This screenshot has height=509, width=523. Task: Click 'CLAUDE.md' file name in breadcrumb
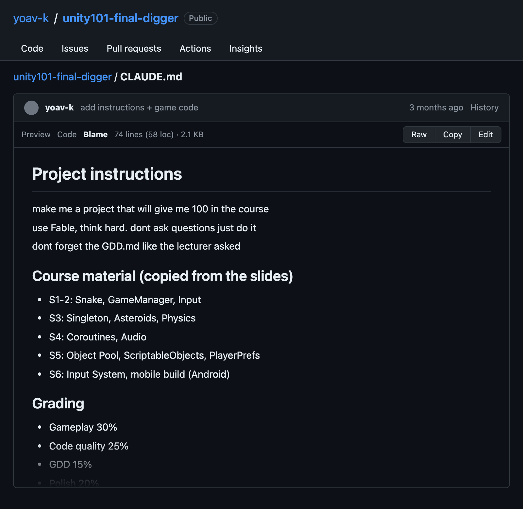tap(151, 77)
